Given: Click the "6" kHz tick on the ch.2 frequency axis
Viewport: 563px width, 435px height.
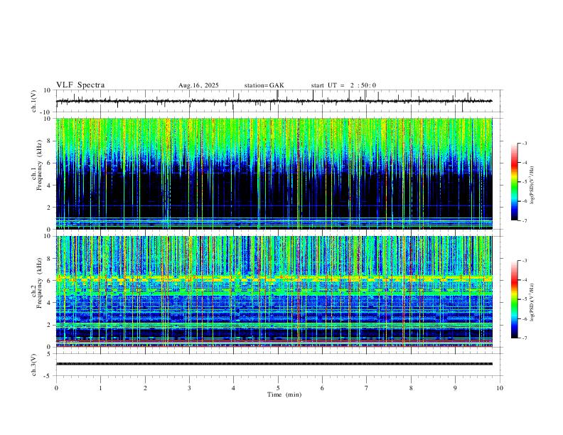Looking at the screenshot, I should click(x=49, y=281).
